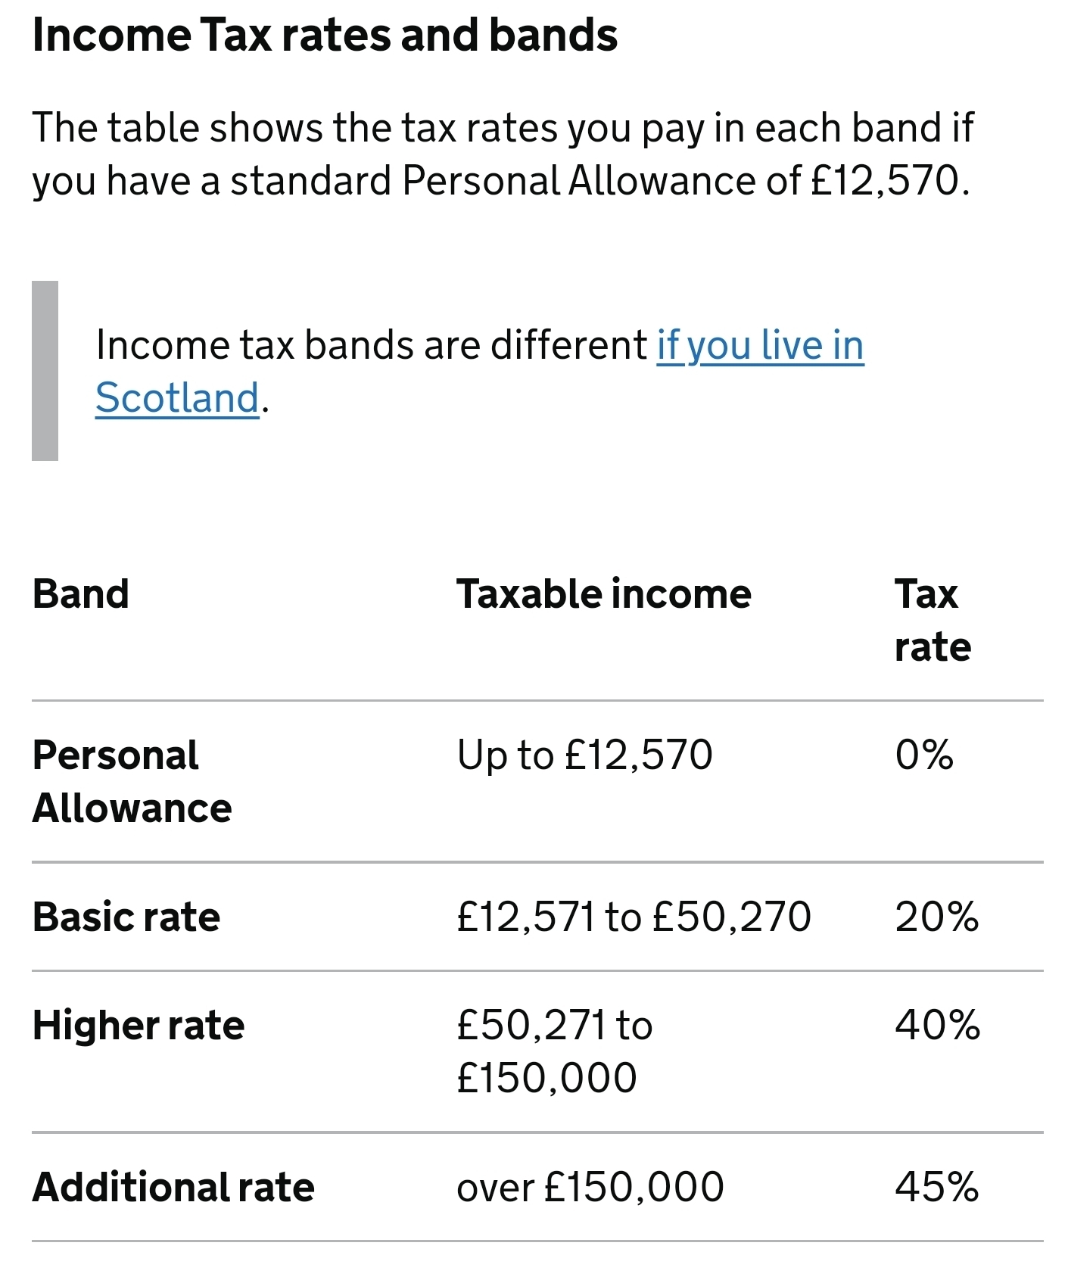The image size is (1068, 1280).
Task: Click the "Up to £12,570" cell
Action: click(584, 755)
